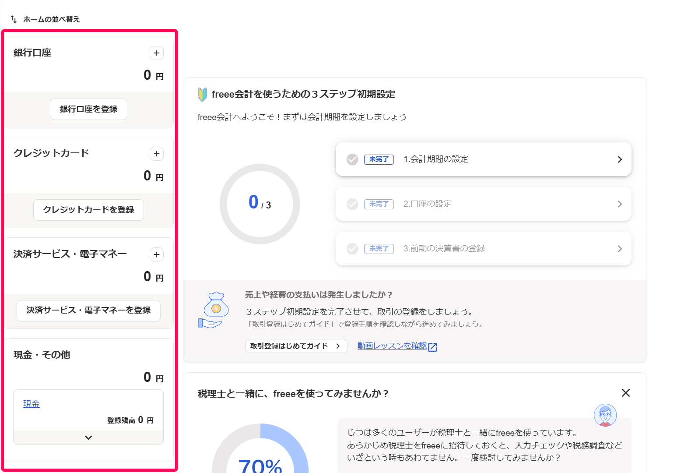Open step 3.前期の決算書の登録

click(x=483, y=249)
